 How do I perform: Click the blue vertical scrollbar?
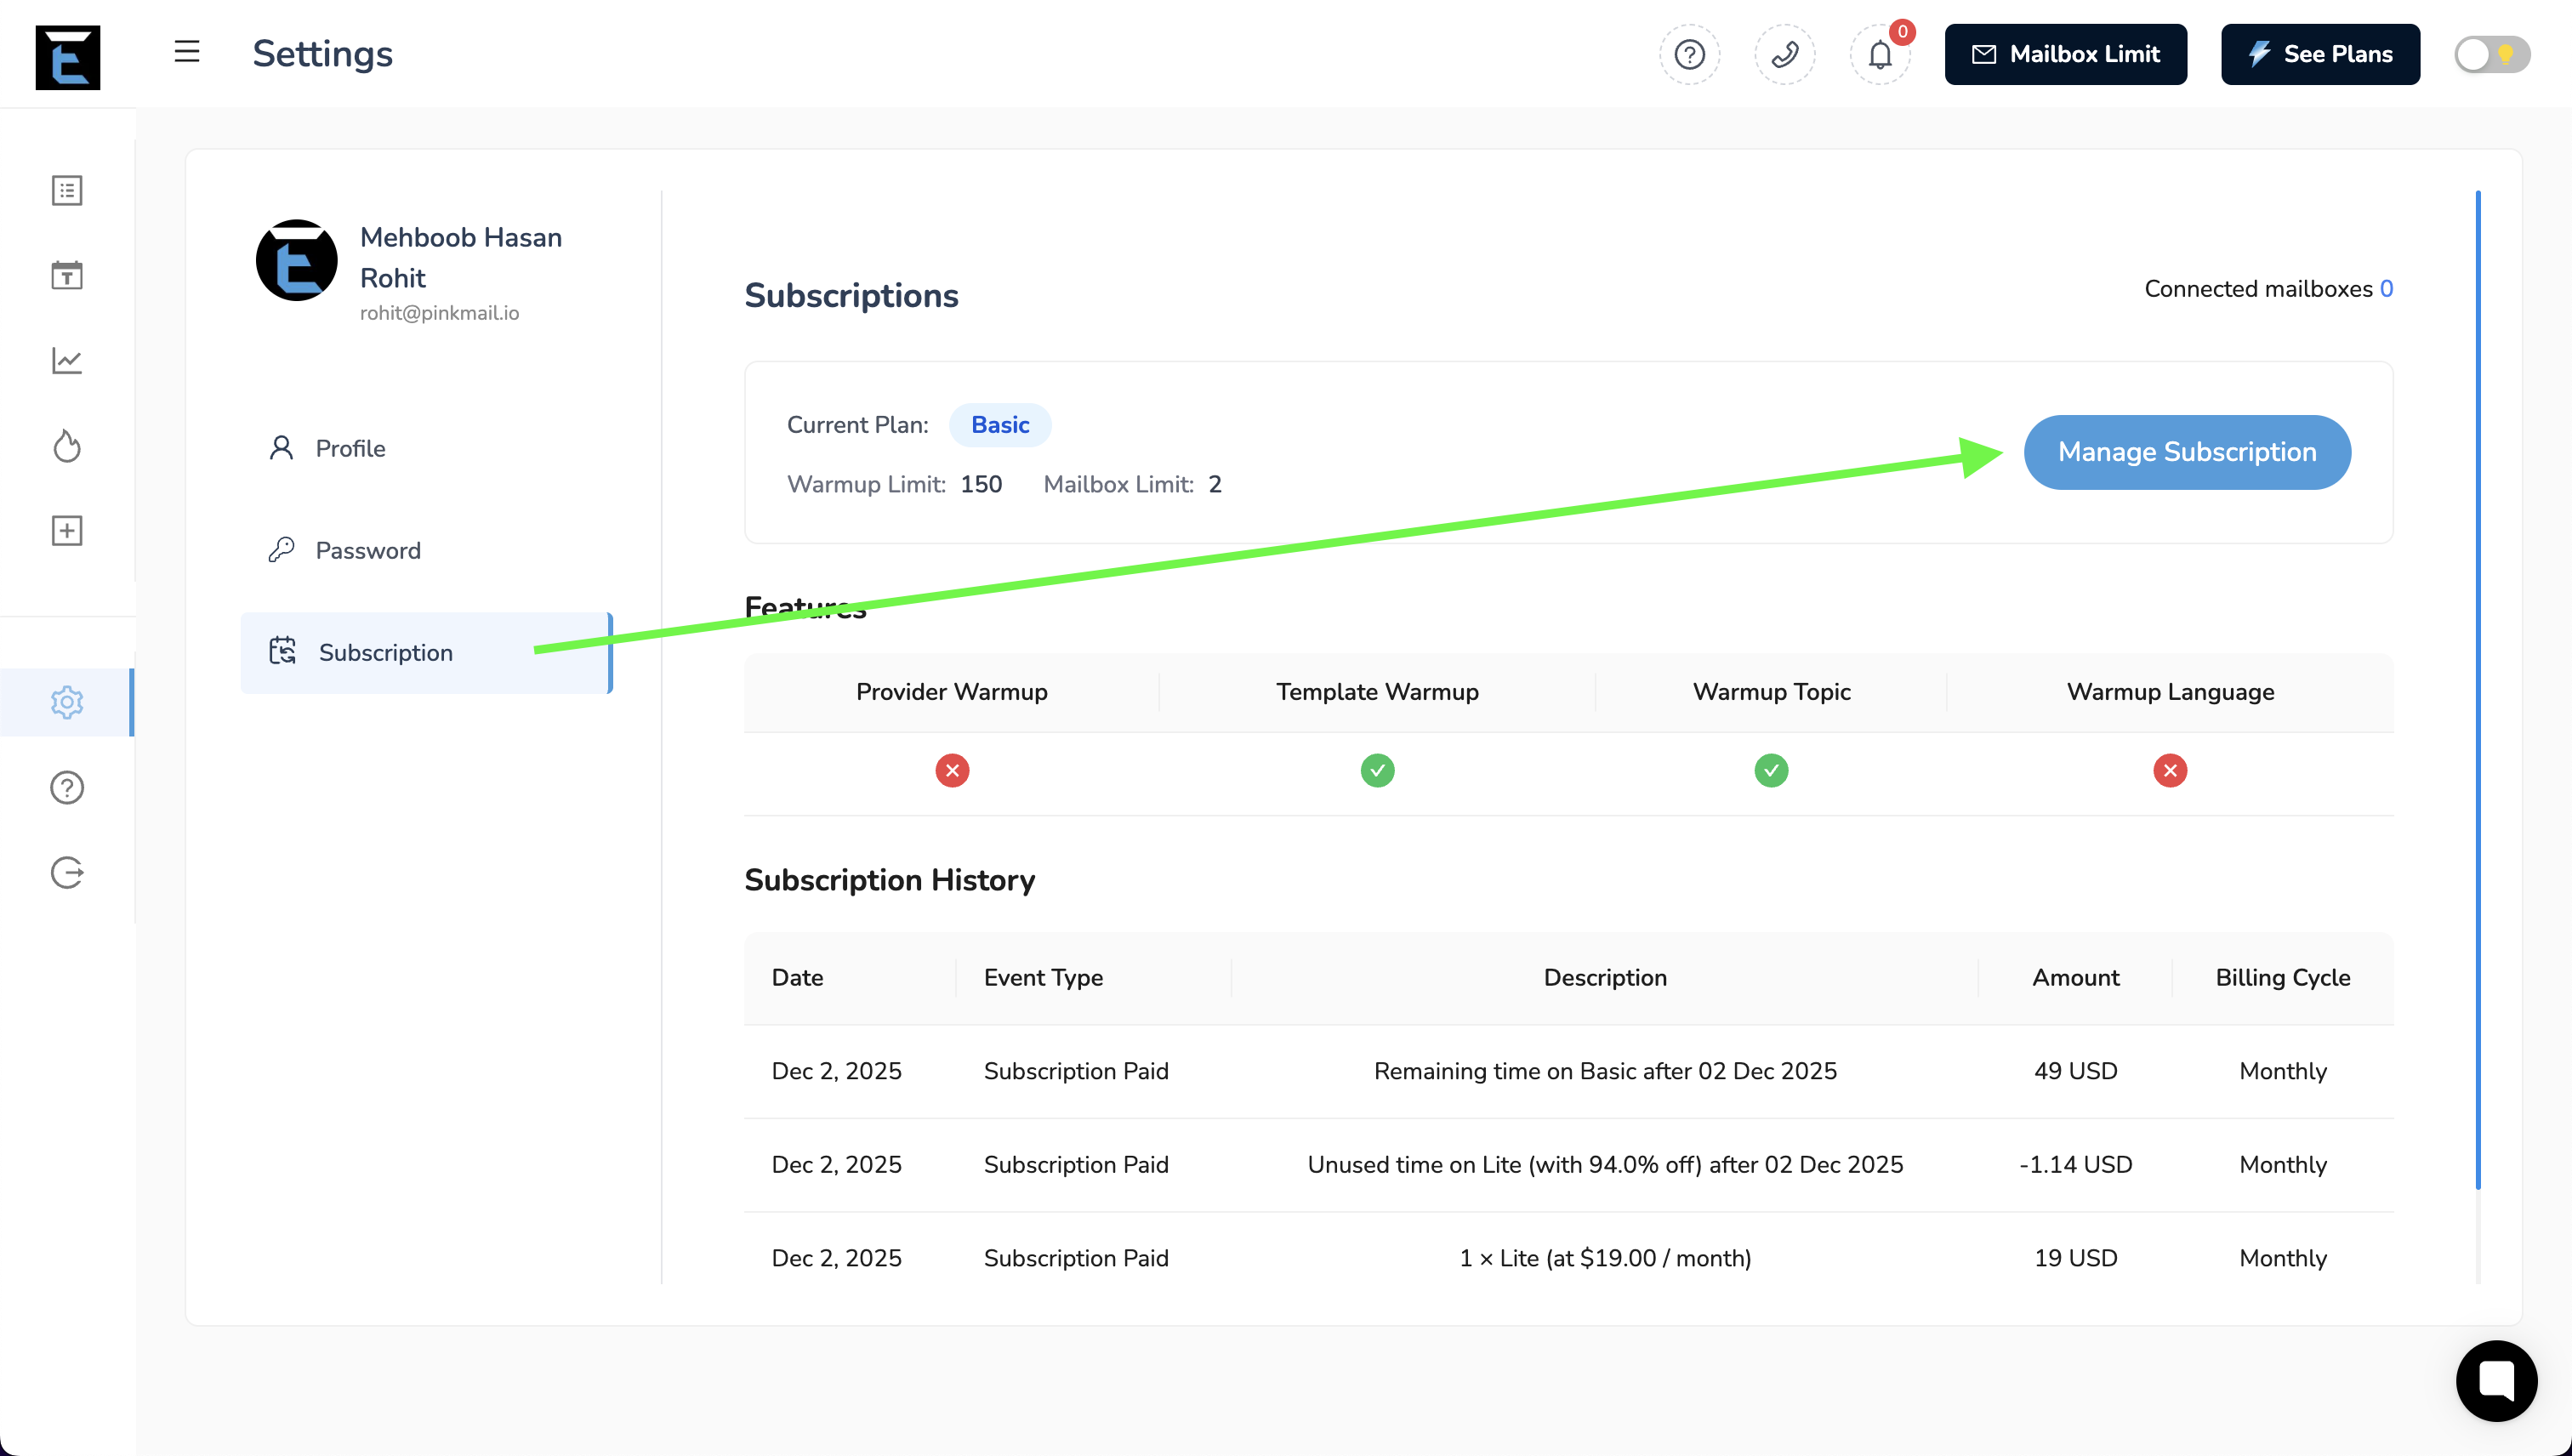(2478, 690)
